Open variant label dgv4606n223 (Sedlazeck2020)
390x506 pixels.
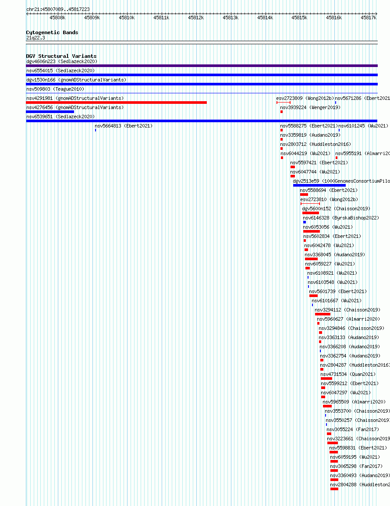click(62, 61)
